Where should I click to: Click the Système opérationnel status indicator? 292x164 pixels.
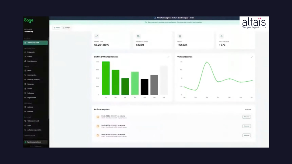(35, 142)
